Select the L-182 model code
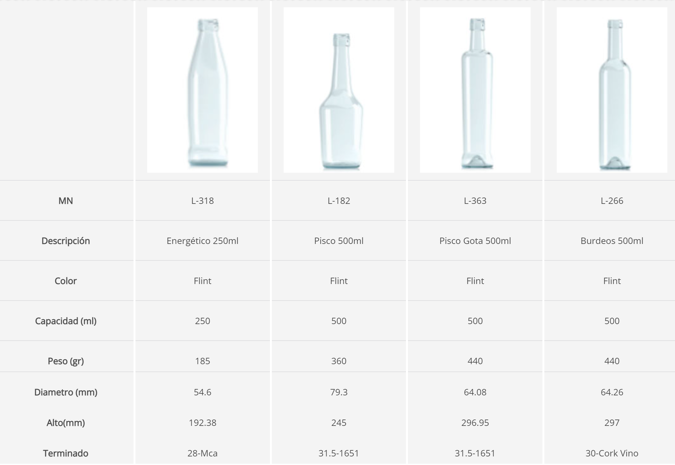 [339, 201]
